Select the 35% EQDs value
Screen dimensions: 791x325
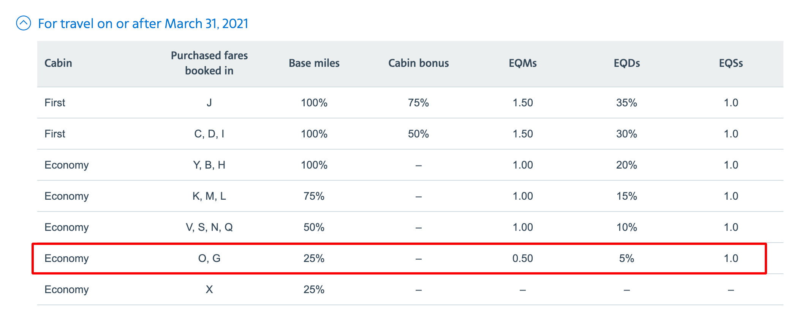626,103
